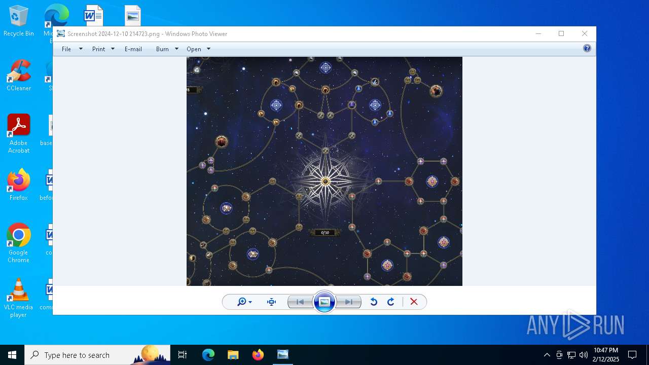Expand the Print dropdown arrow
The image size is (649, 365).
pyautogui.click(x=113, y=49)
